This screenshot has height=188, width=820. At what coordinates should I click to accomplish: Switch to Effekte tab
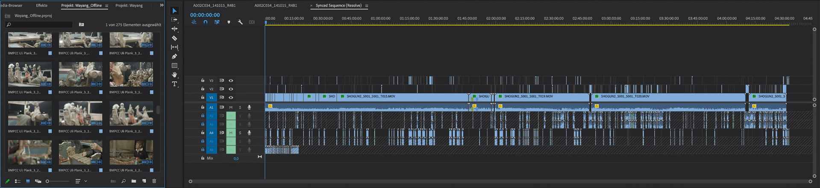(42, 6)
